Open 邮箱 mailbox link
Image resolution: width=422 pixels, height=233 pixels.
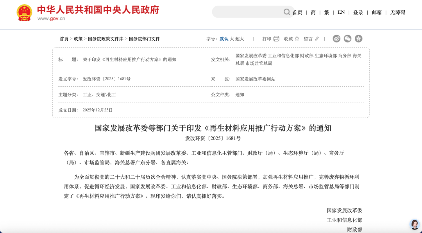tap(377, 13)
